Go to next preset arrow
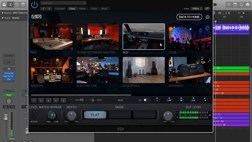The width and height of the screenshot is (252, 142). (x=49, y=9)
